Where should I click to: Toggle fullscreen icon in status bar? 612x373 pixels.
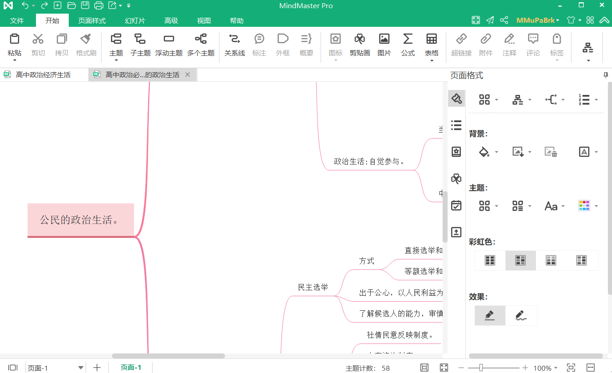(x=444, y=368)
